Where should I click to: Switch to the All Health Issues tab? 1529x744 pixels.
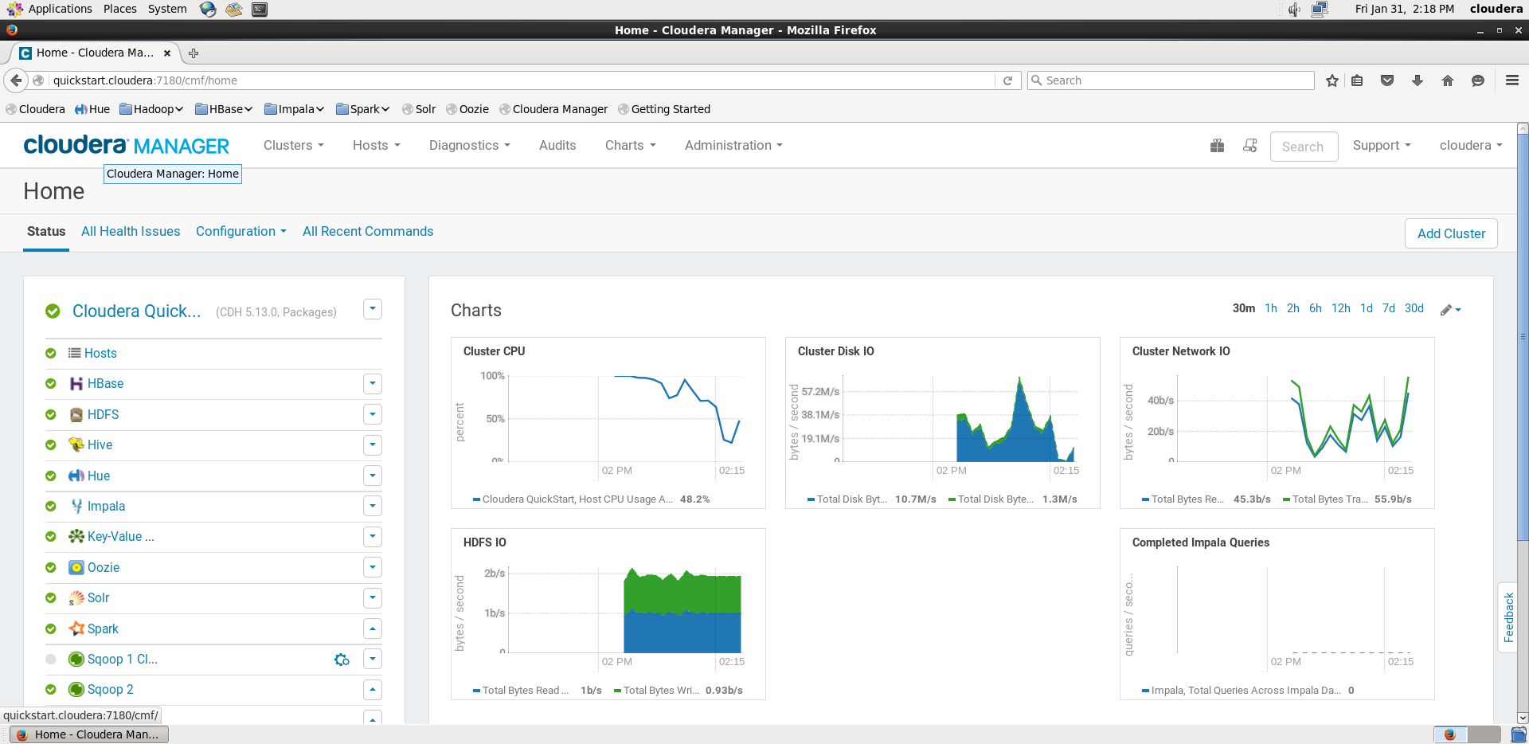click(x=130, y=231)
